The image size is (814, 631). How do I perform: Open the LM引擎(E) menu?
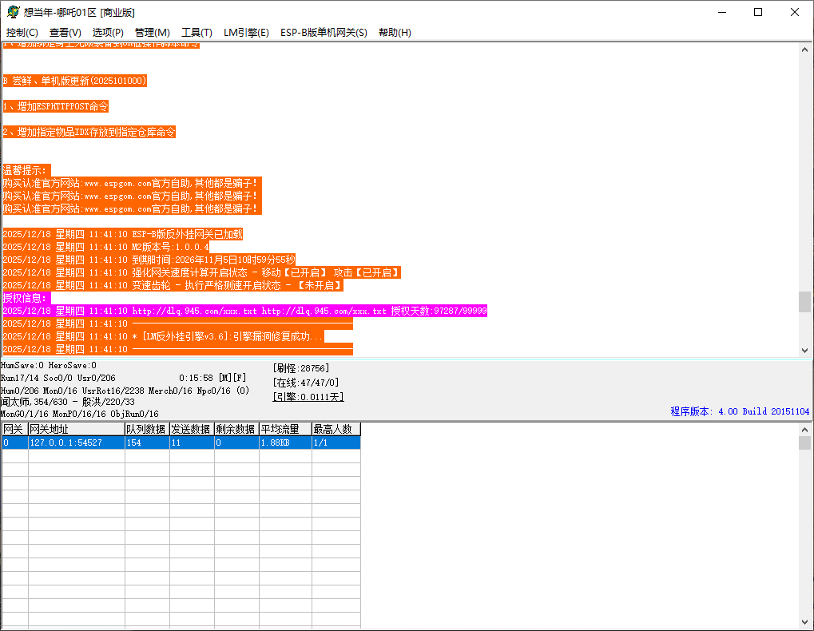click(246, 33)
